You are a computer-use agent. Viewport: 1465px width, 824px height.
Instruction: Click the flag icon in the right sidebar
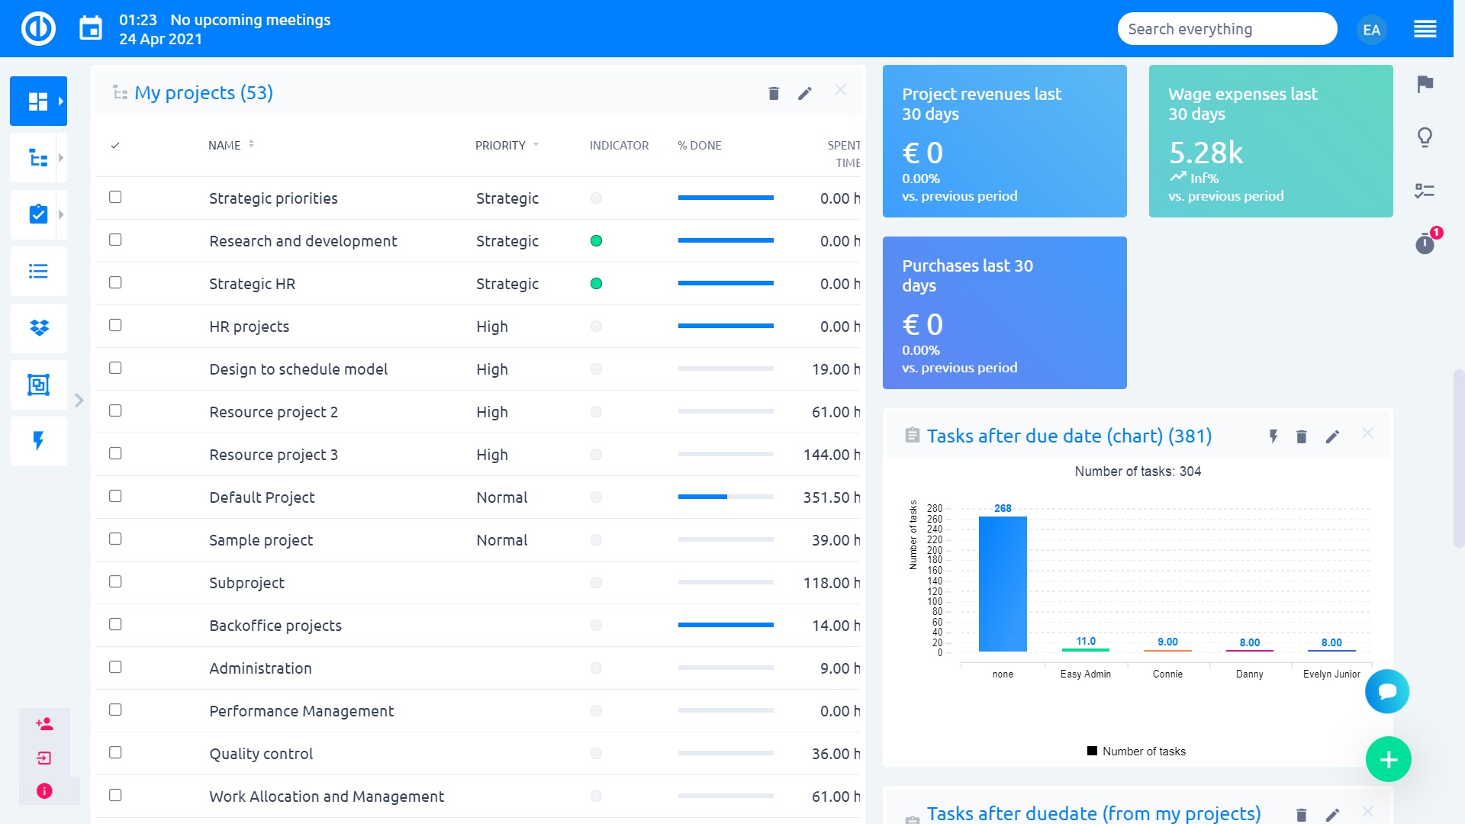(1425, 85)
